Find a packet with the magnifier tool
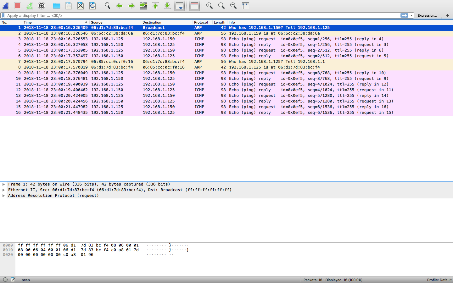453x283 pixels. click(107, 5)
